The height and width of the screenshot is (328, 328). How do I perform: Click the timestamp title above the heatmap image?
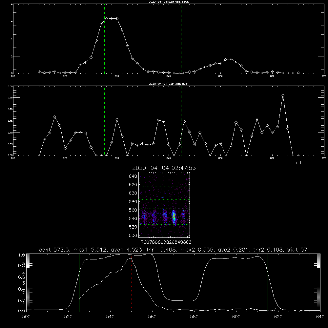[x=164, y=168]
